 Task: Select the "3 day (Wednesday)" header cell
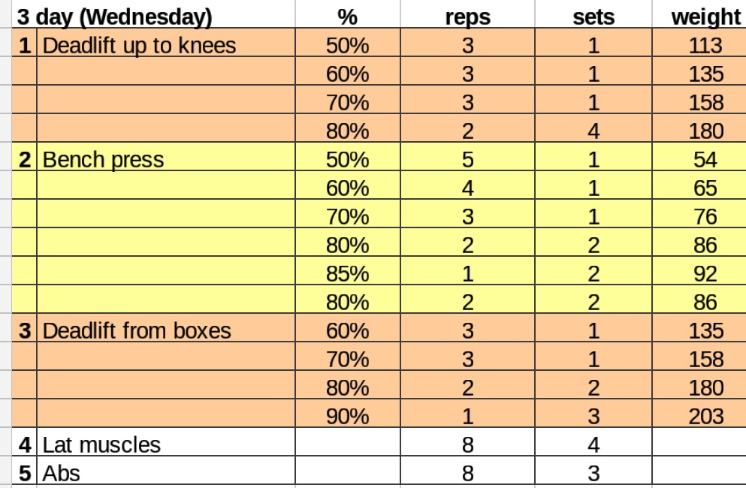pyautogui.click(x=114, y=17)
